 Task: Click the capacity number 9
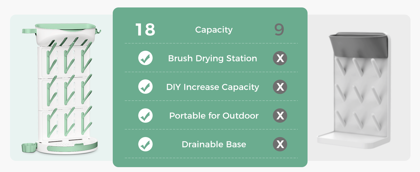pos(279,30)
